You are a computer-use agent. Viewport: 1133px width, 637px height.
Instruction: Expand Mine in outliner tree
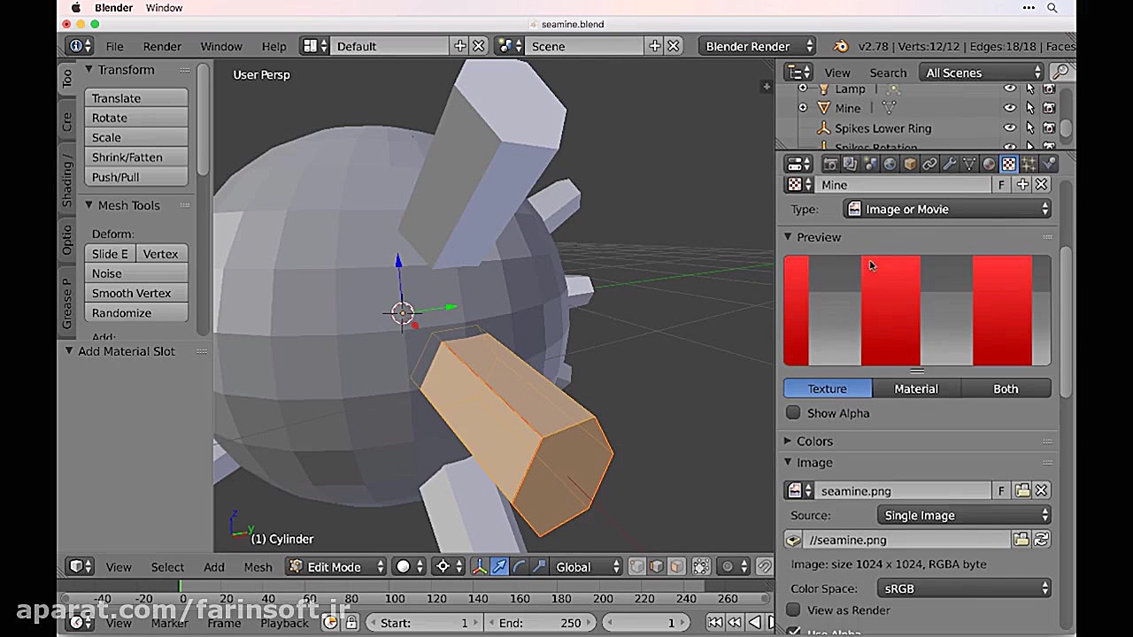[803, 108]
